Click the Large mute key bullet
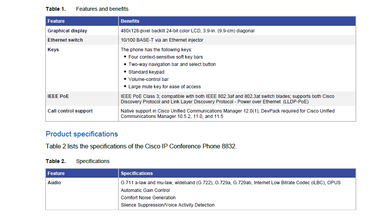The width and height of the screenshot is (386, 217). tap(164, 87)
